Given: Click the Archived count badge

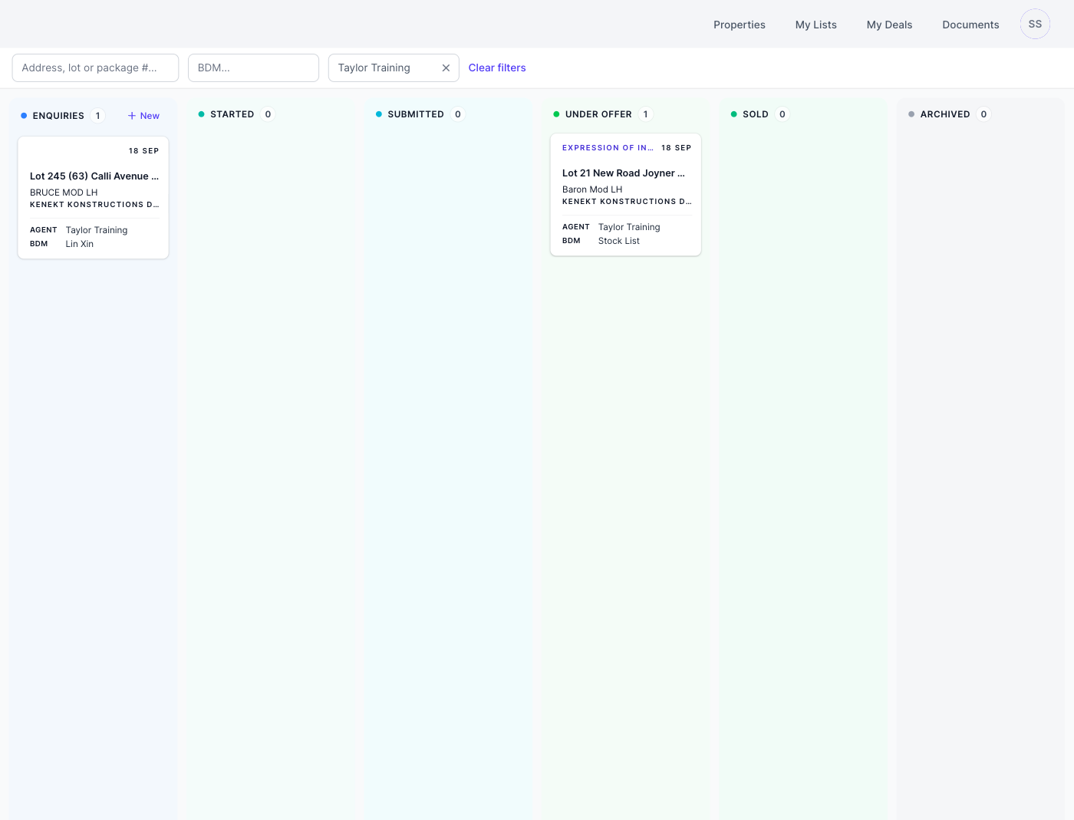Looking at the screenshot, I should point(983,114).
